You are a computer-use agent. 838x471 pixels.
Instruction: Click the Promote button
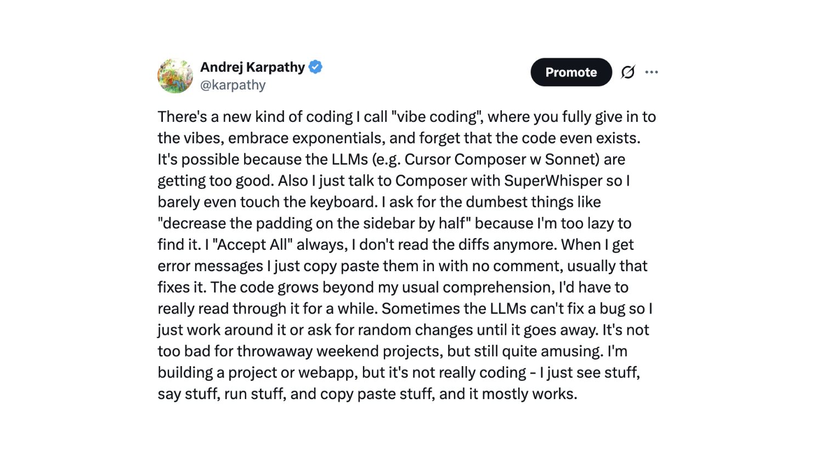coord(571,72)
